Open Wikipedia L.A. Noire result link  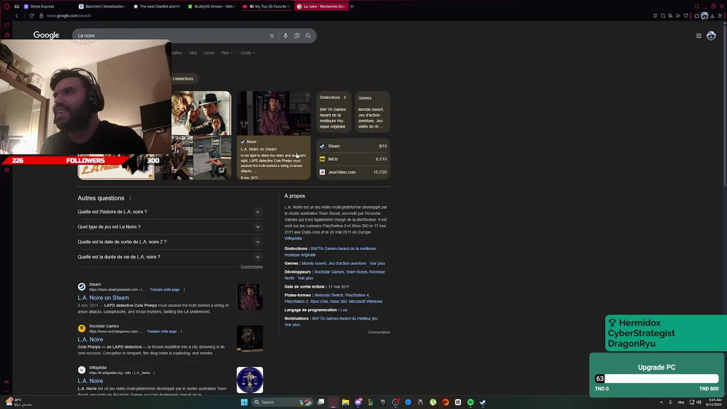click(90, 381)
